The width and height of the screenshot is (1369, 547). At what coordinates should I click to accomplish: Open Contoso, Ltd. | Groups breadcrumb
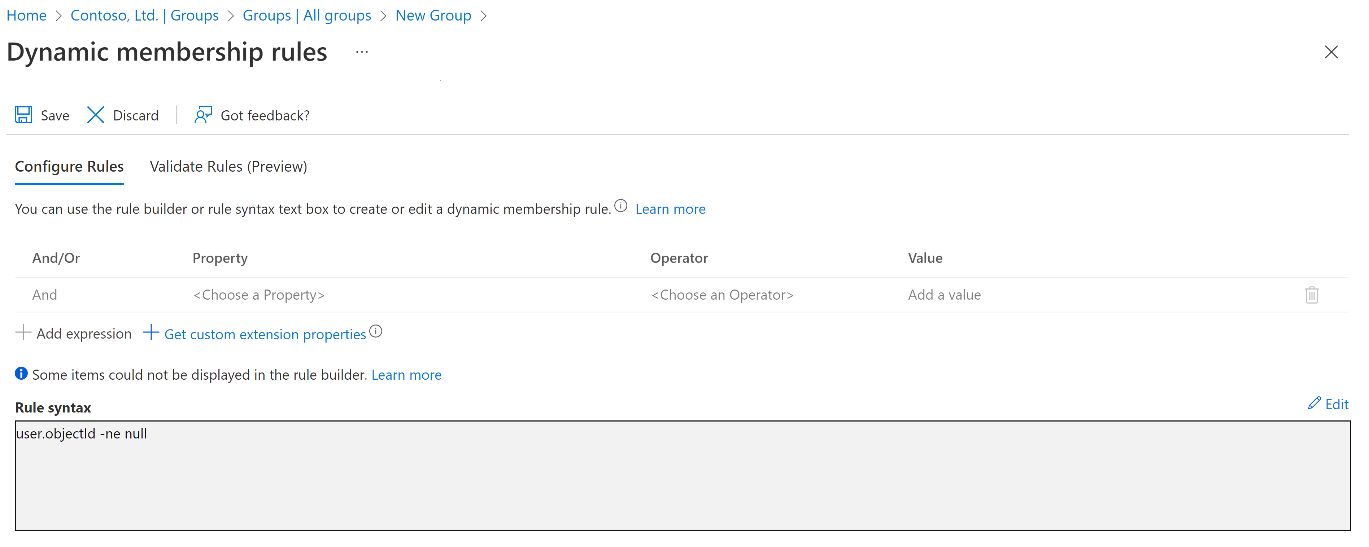pyautogui.click(x=145, y=16)
